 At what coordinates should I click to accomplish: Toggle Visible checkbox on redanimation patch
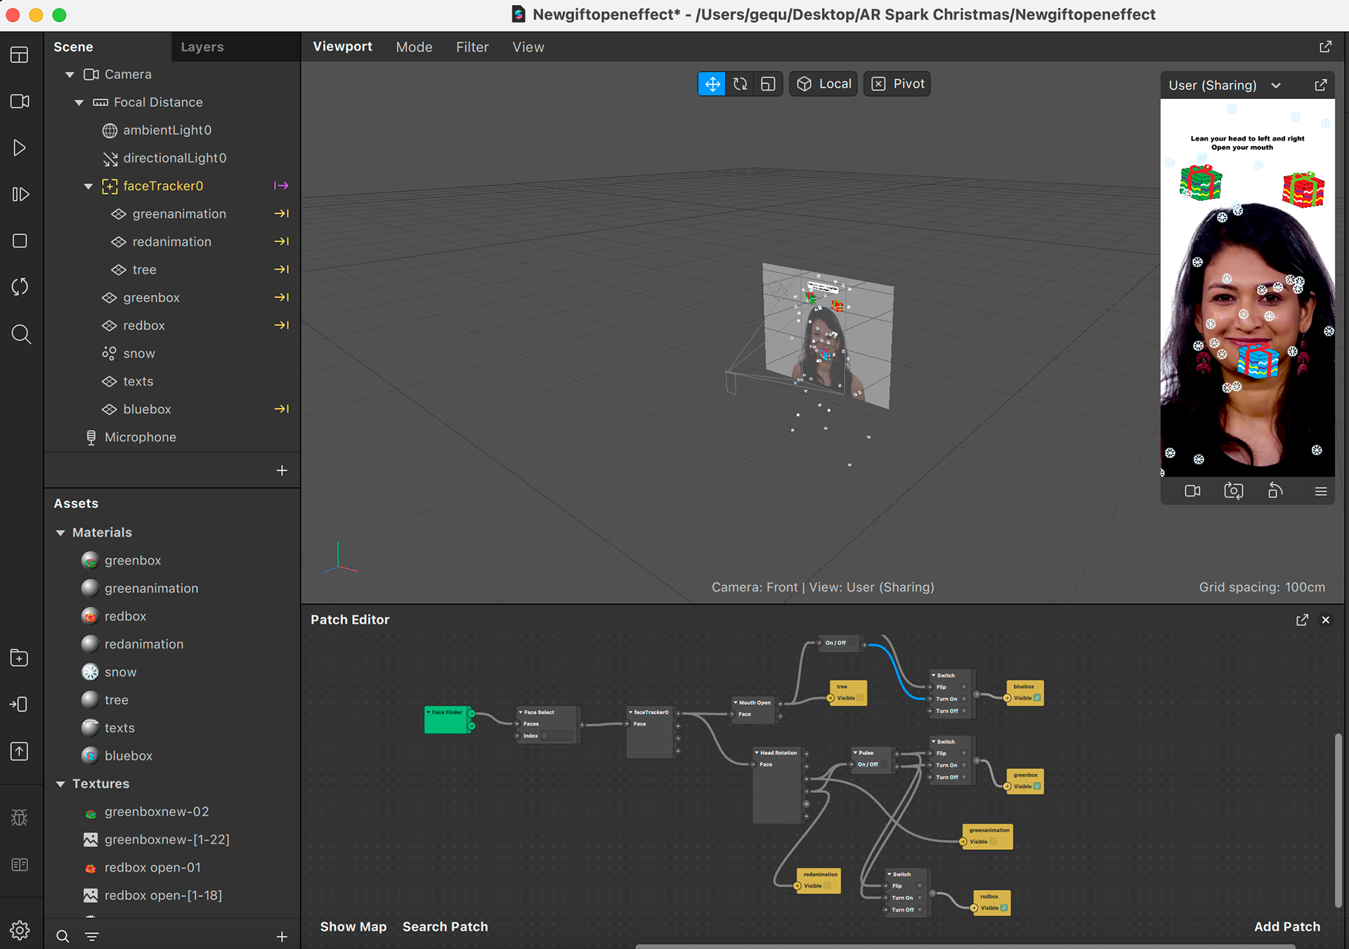coord(827,886)
